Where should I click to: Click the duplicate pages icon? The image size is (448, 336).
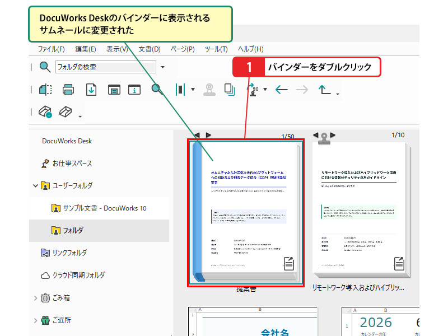[x=230, y=90]
